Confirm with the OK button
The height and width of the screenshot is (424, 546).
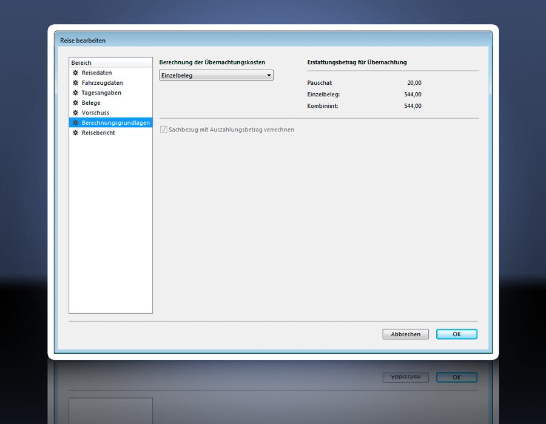click(456, 334)
